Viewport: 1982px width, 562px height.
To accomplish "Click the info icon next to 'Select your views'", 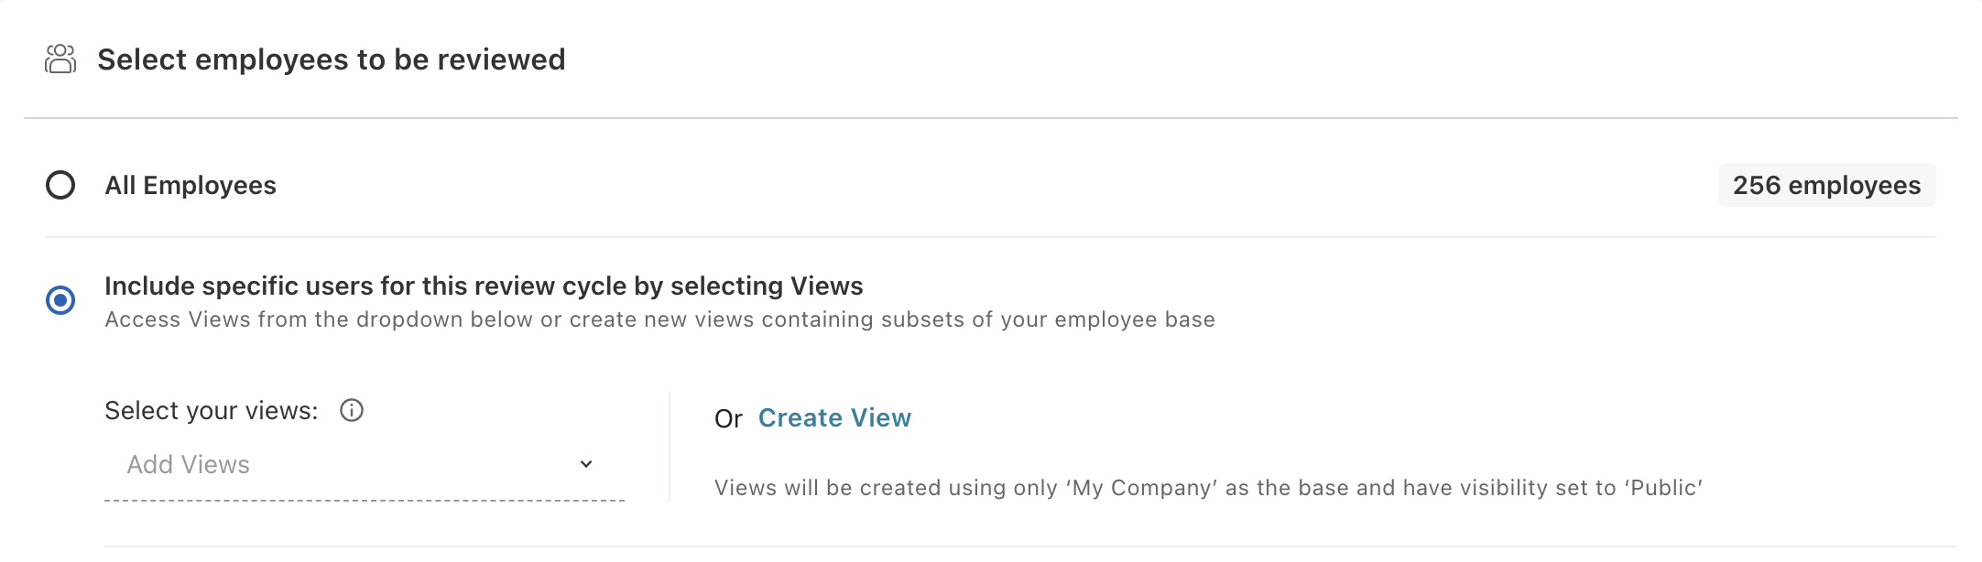I will coord(352,411).
